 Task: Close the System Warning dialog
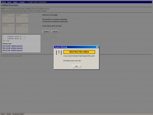97,47
